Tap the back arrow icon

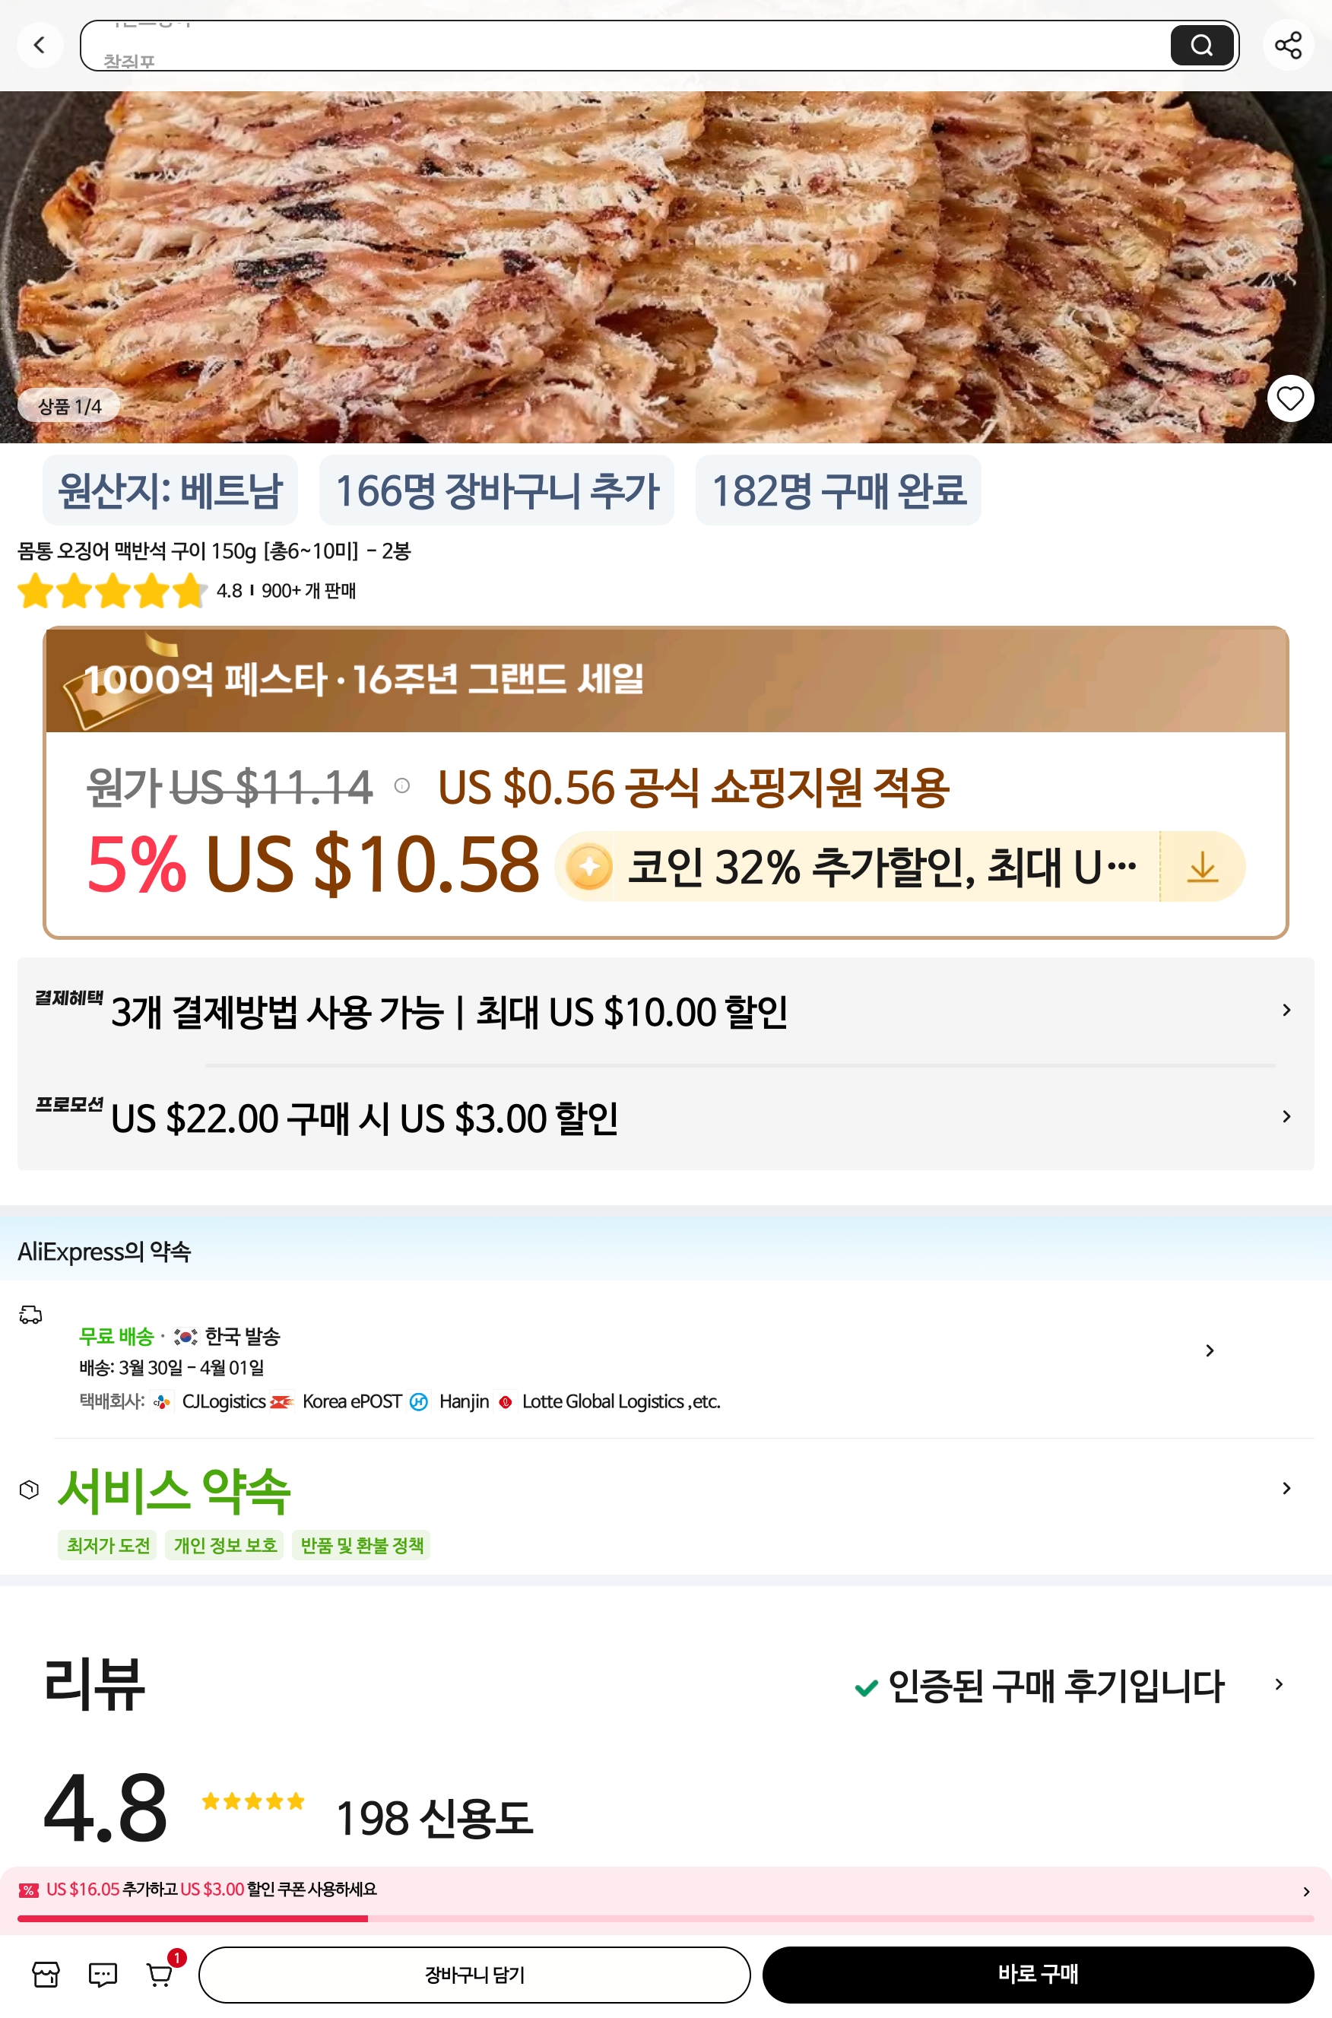tap(39, 45)
